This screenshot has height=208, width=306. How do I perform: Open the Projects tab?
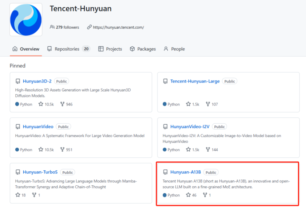pyautogui.click(x=110, y=49)
